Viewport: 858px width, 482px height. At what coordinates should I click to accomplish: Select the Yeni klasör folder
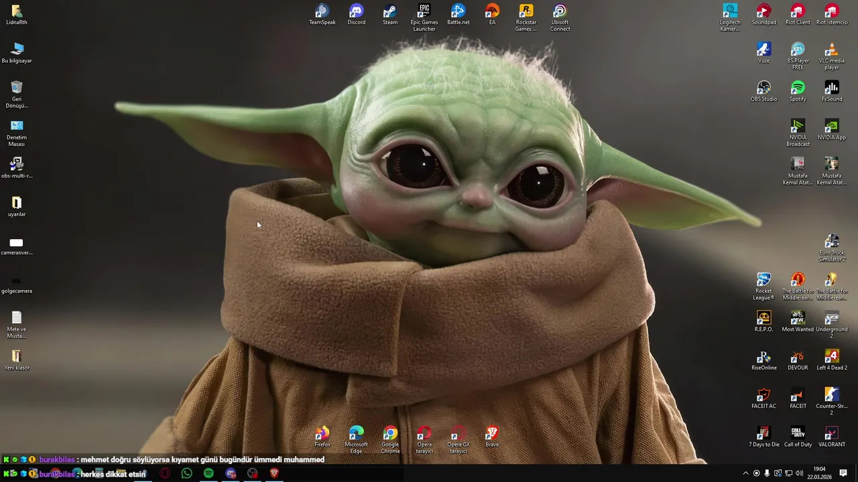tap(17, 360)
